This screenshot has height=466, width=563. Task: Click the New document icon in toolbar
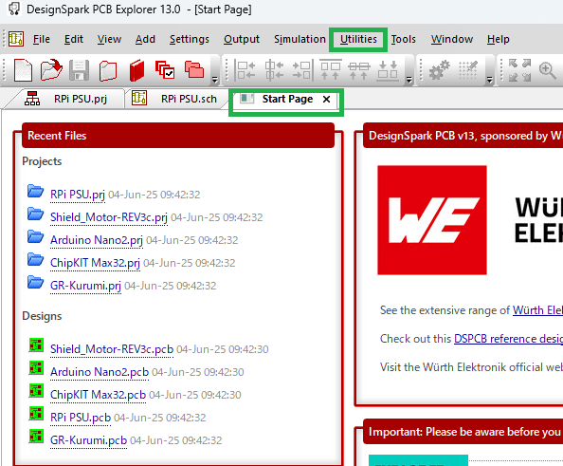pyautogui.click(x=23, y=70)
